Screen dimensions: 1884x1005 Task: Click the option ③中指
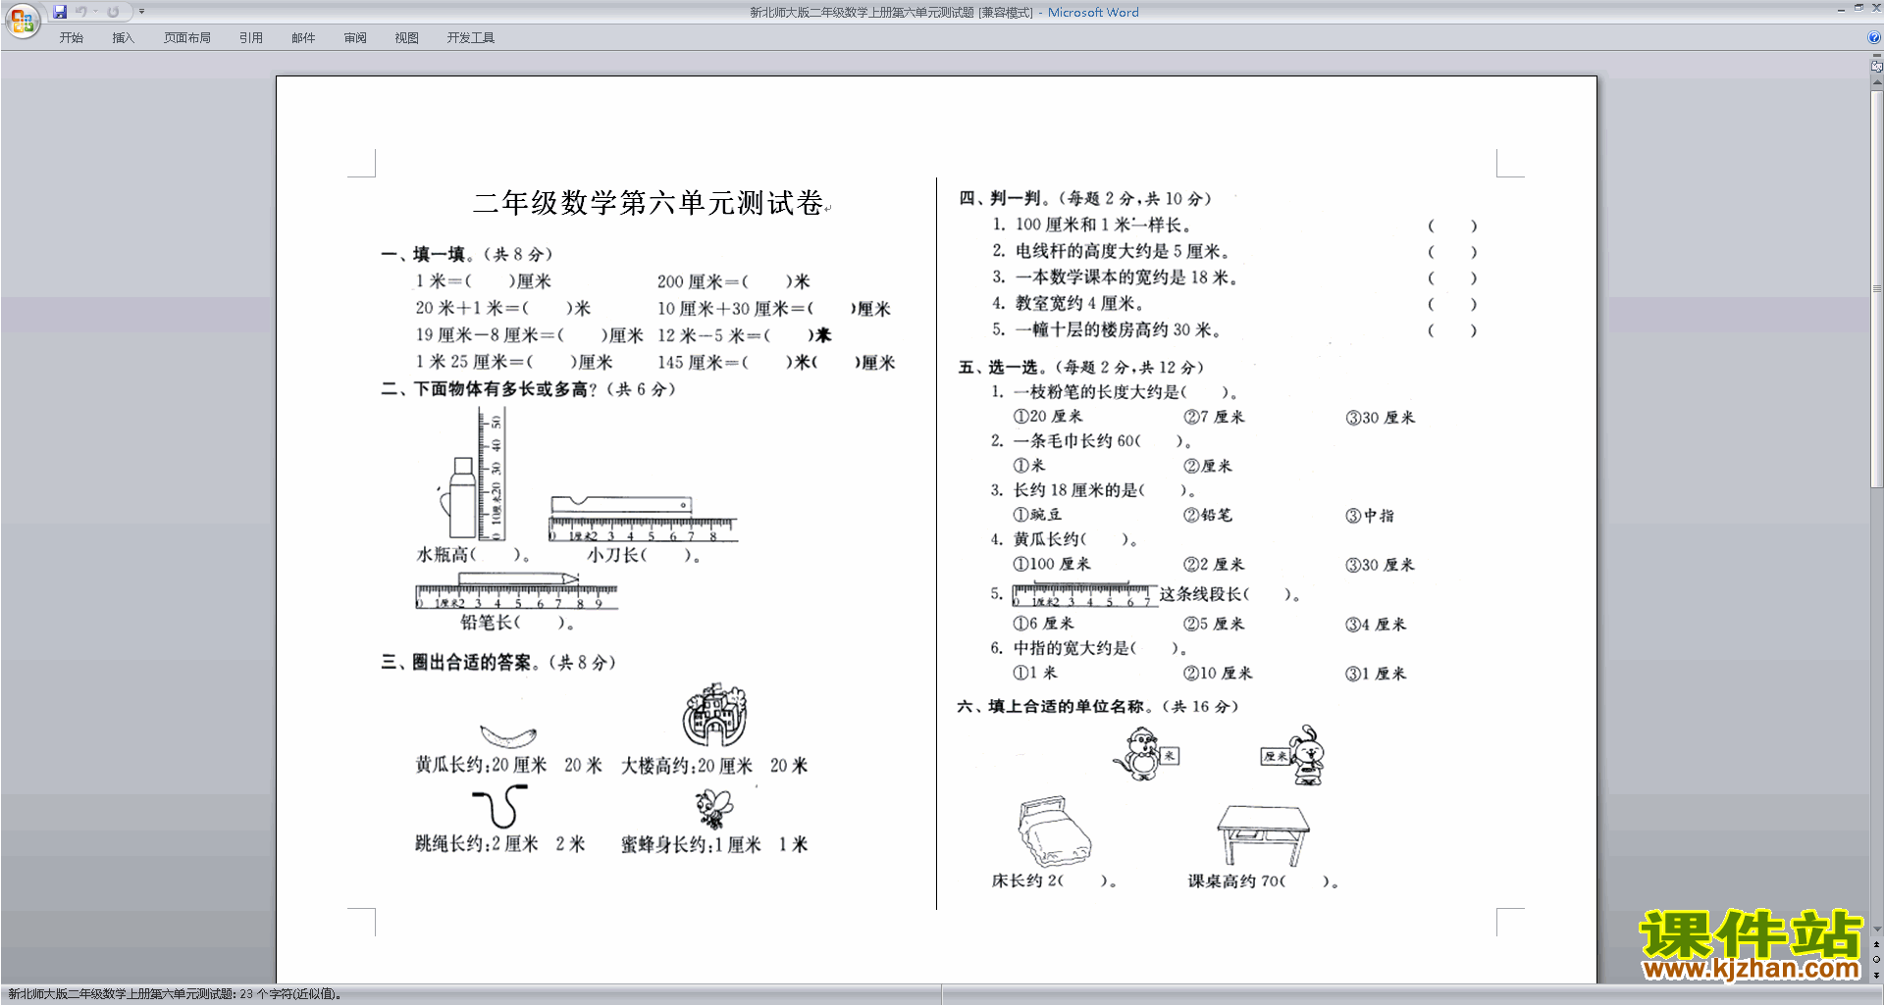[1370, 516]
